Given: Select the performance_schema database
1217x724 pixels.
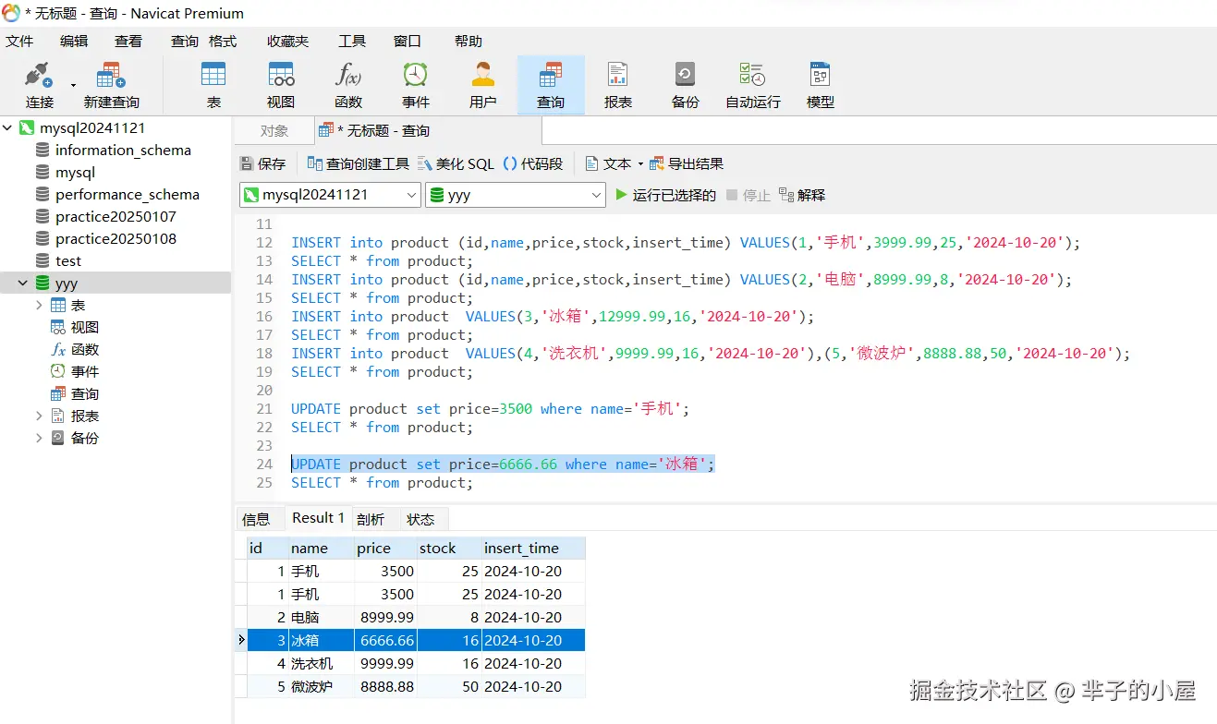Looking at the screenshot, I should (128, 194).
